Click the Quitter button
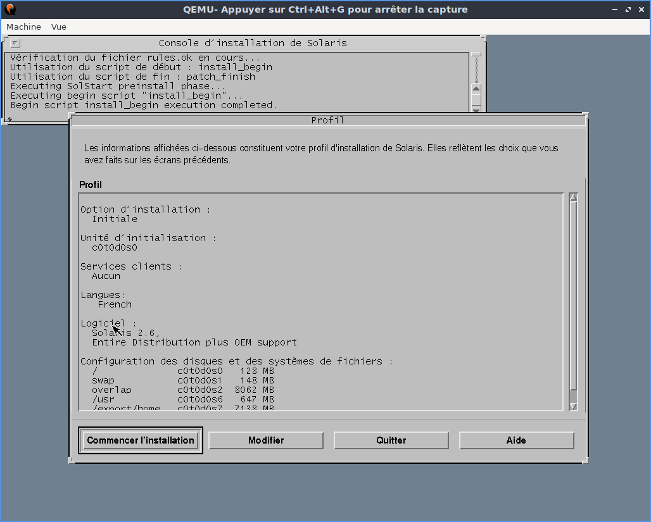651x522 pixels. pos(391,440)
